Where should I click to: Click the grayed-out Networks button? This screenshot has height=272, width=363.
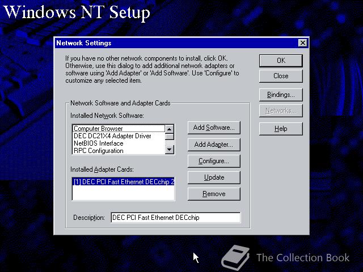click(x=281, y=111)
